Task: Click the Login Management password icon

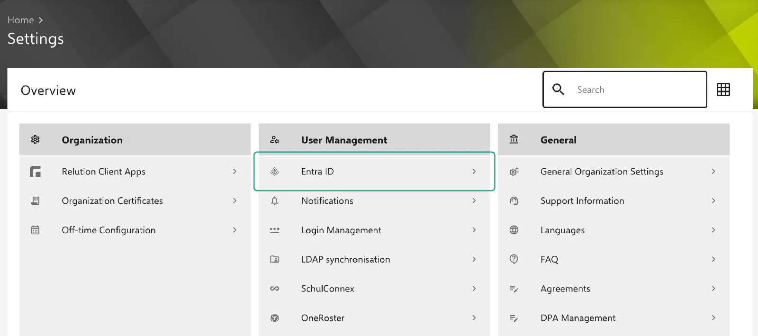Action: (275, 230)
